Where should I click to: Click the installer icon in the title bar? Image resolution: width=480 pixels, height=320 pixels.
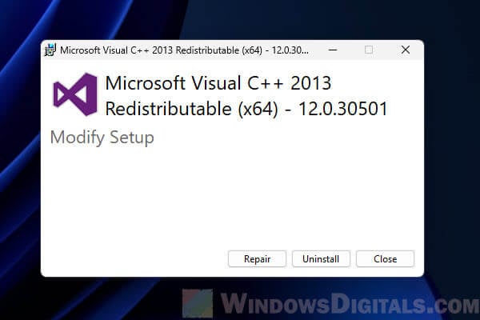(x=50, y=50)
